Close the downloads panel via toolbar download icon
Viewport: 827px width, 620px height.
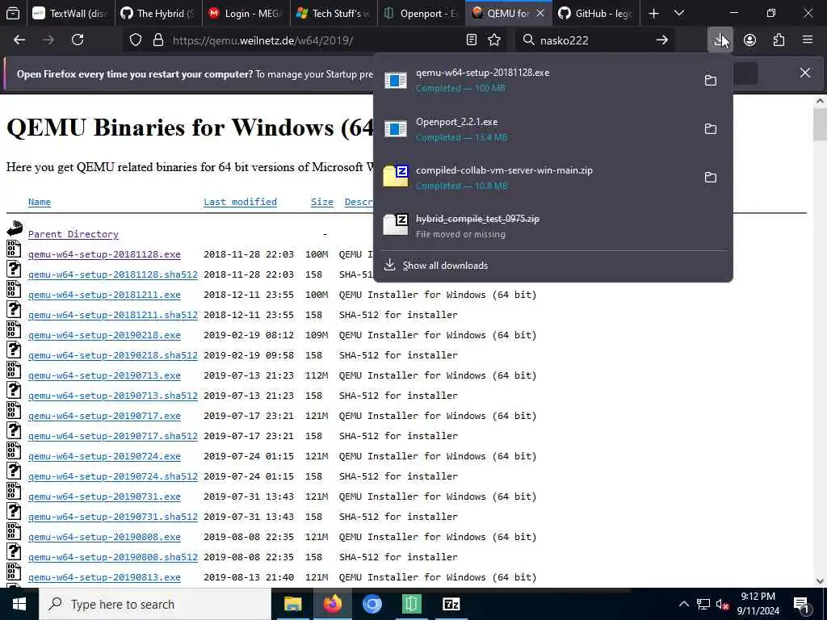point(720,40)
